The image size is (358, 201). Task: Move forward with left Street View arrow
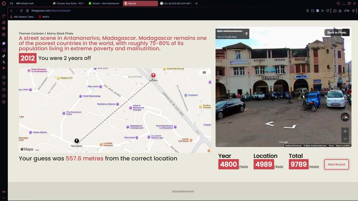pos(270,124)
